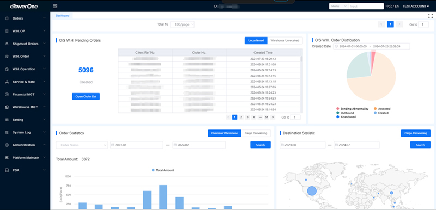Screen dimensions: 436x210
Task: Click the Service & Rate icon
Action: 7,82
